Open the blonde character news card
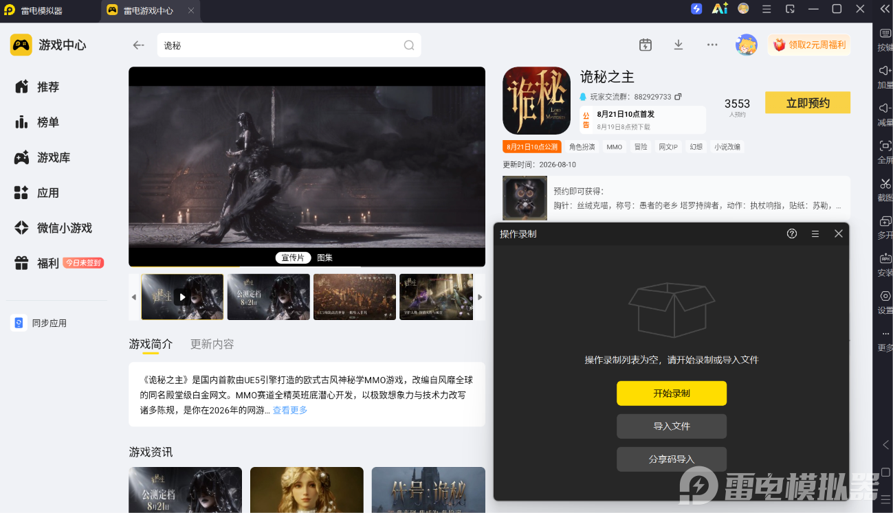 [307, 490]
